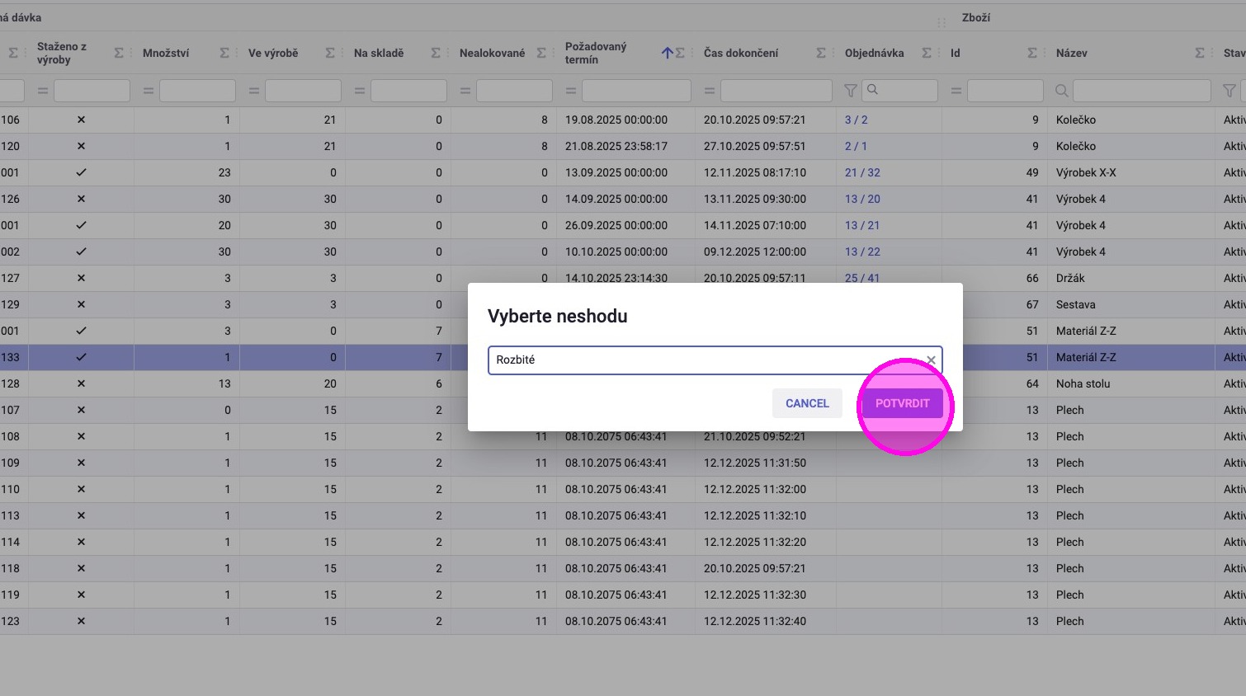Click the sum icon in Název column header
Screen dimensions: 1246x696
[1200, 53]
